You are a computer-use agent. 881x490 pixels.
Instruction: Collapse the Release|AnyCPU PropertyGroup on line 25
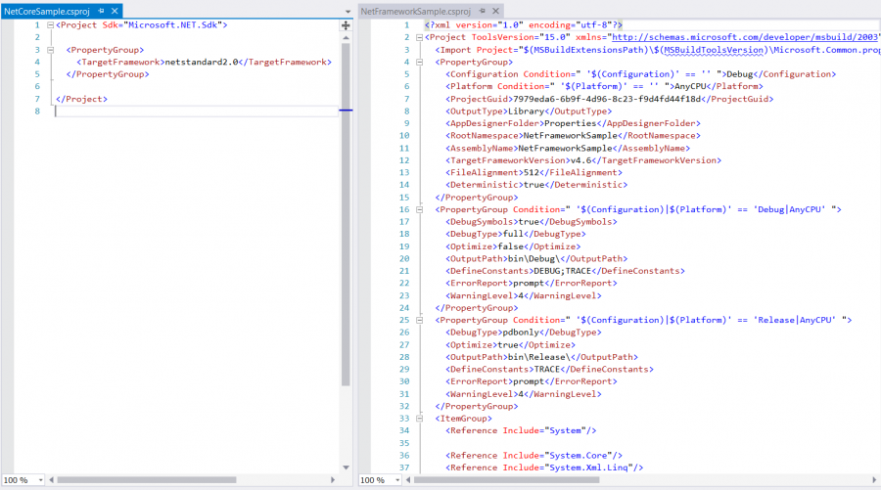click(420, 320)
